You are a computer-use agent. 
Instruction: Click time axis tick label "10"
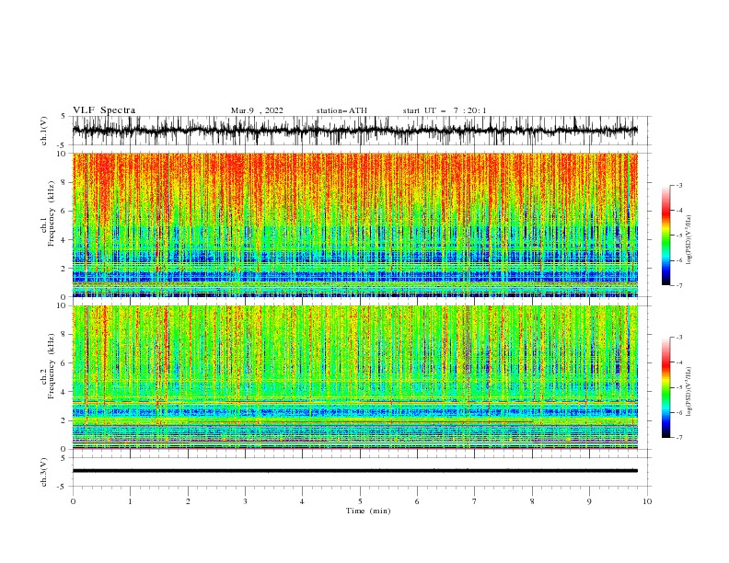coord(647,501)
